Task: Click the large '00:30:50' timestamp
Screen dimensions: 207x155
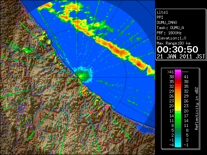Action: click(178, 49)
